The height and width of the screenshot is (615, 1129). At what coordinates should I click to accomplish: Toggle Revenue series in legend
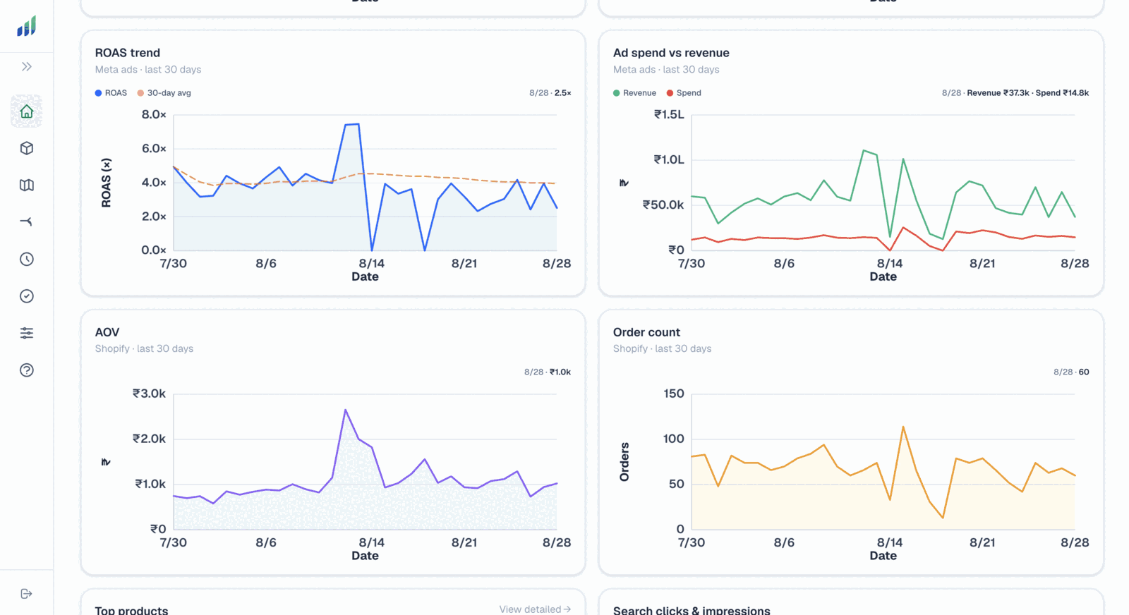635,93
